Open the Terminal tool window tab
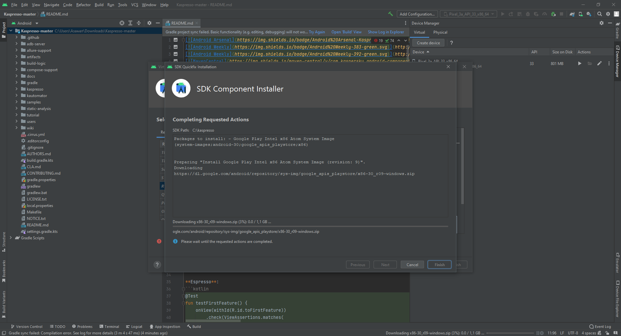Viewport: 621px width, 336px height. (x=109, y=327)
